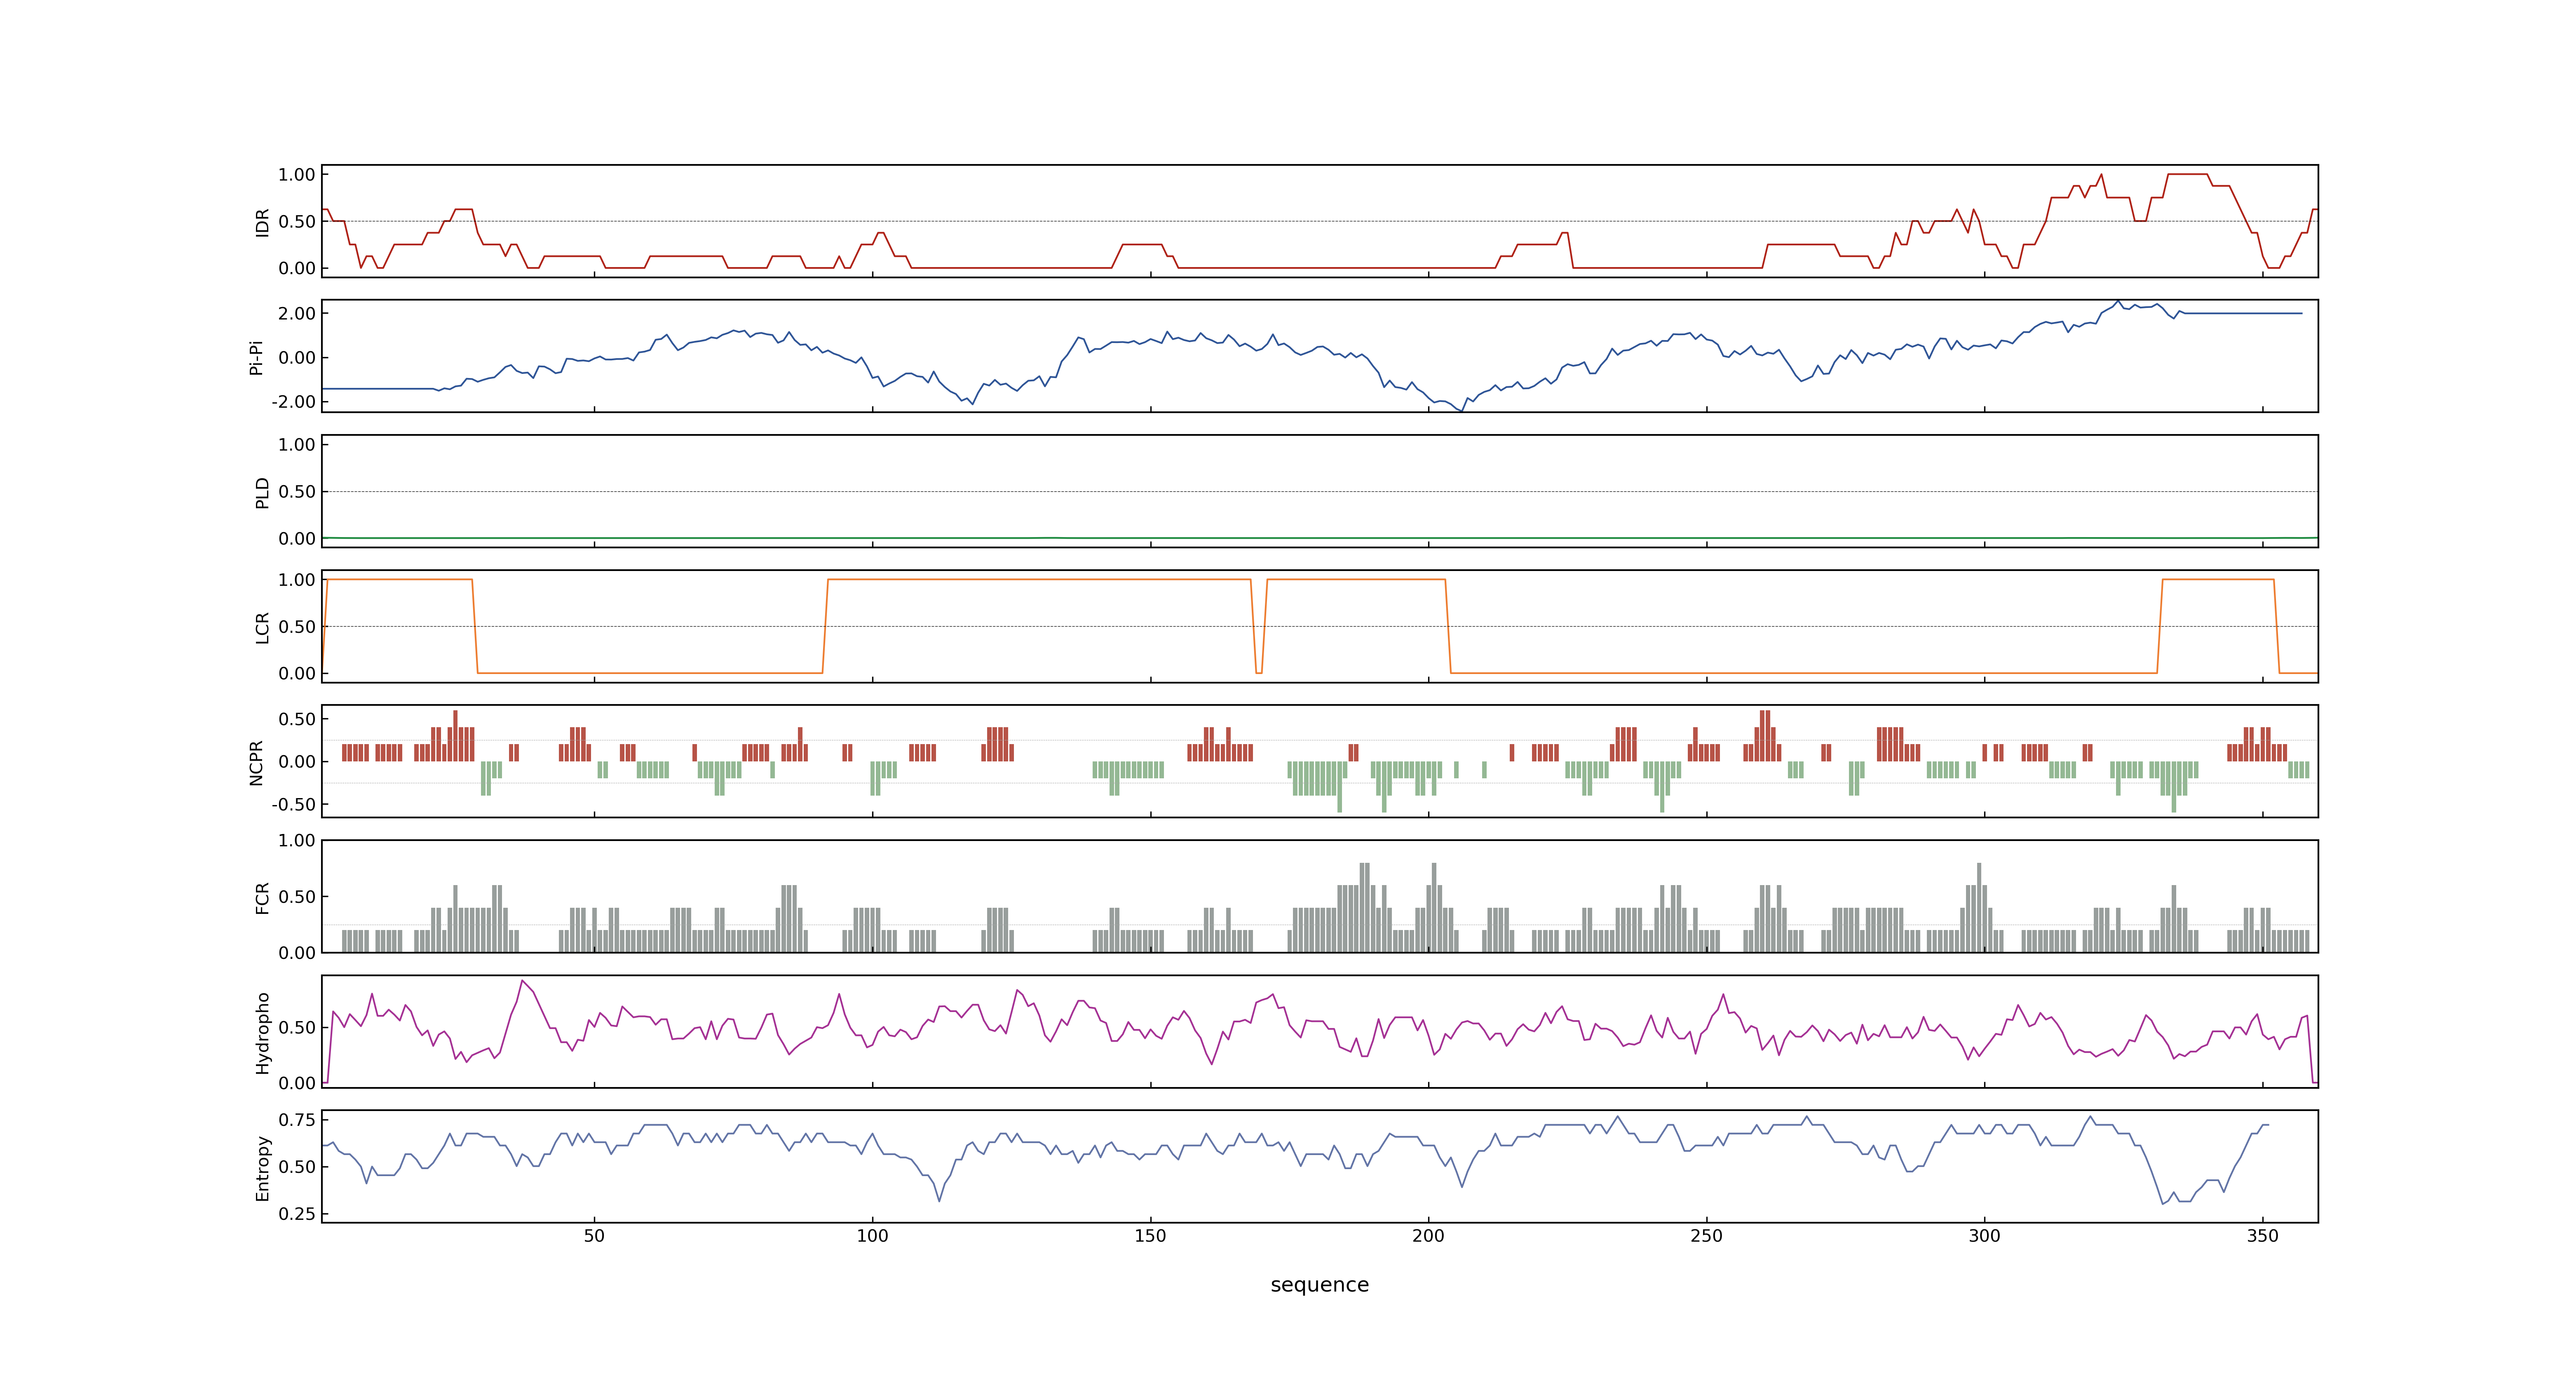Click the x-axis tick label 50

(594, 1236)
